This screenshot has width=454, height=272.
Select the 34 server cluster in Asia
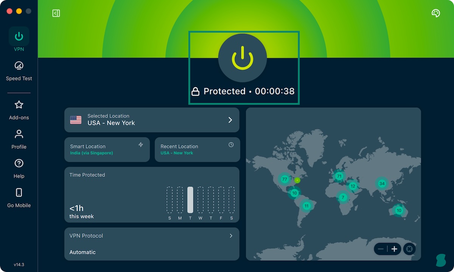tap(382, 184)
